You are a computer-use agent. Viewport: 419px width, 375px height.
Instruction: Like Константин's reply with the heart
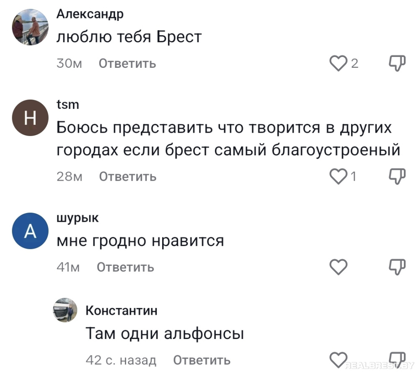[339, 360]
